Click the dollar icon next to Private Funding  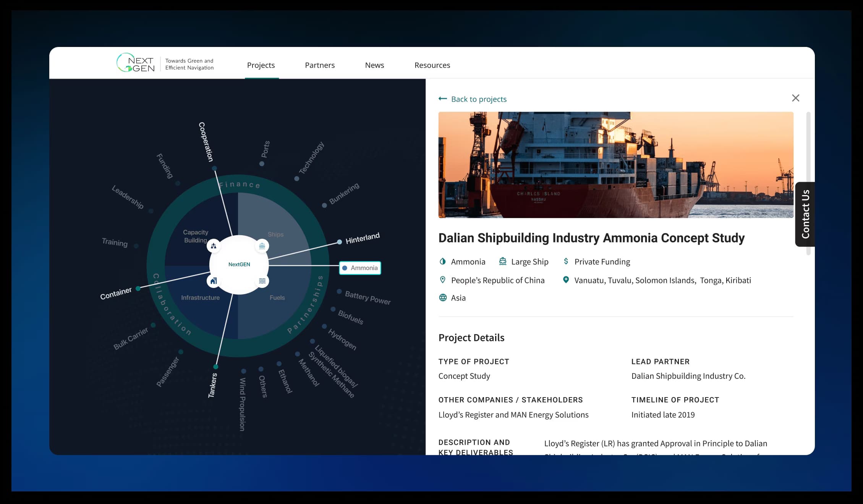click(x=566, y=262)
